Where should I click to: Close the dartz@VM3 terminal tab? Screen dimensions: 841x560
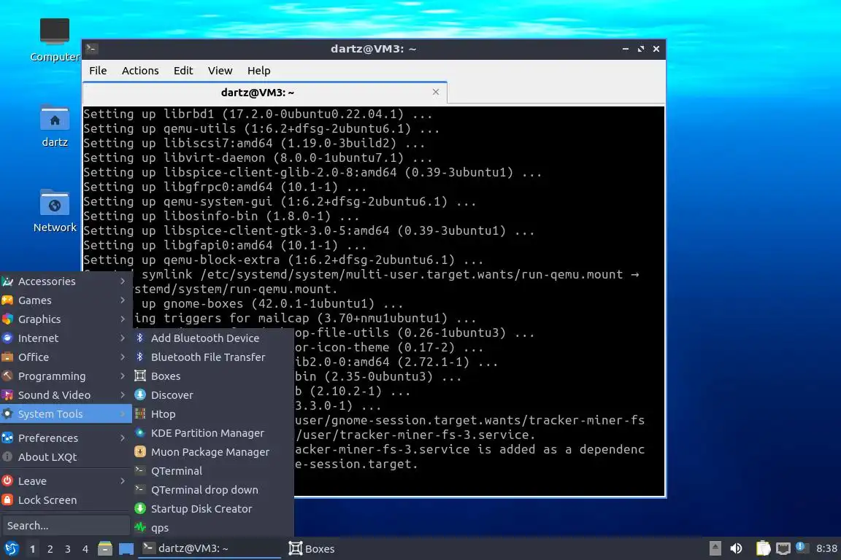point(436,92)
